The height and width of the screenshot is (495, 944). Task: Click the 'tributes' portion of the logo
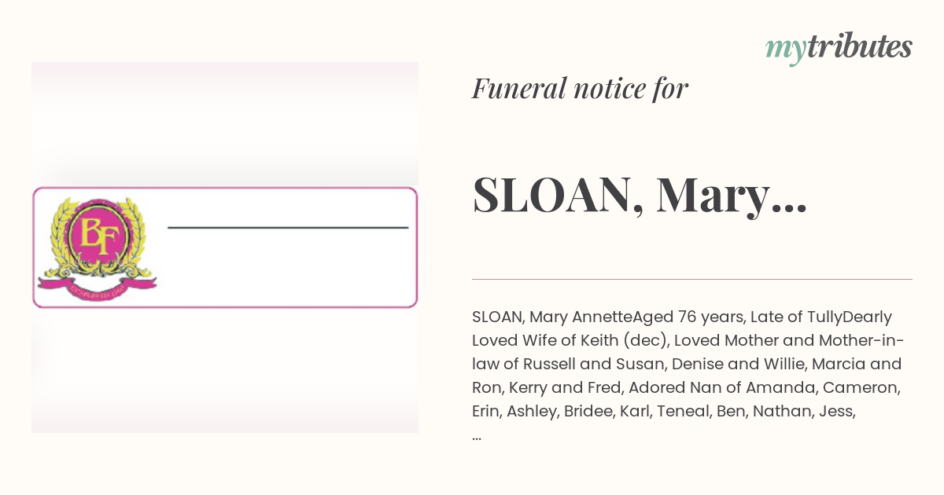coord(859,47)
